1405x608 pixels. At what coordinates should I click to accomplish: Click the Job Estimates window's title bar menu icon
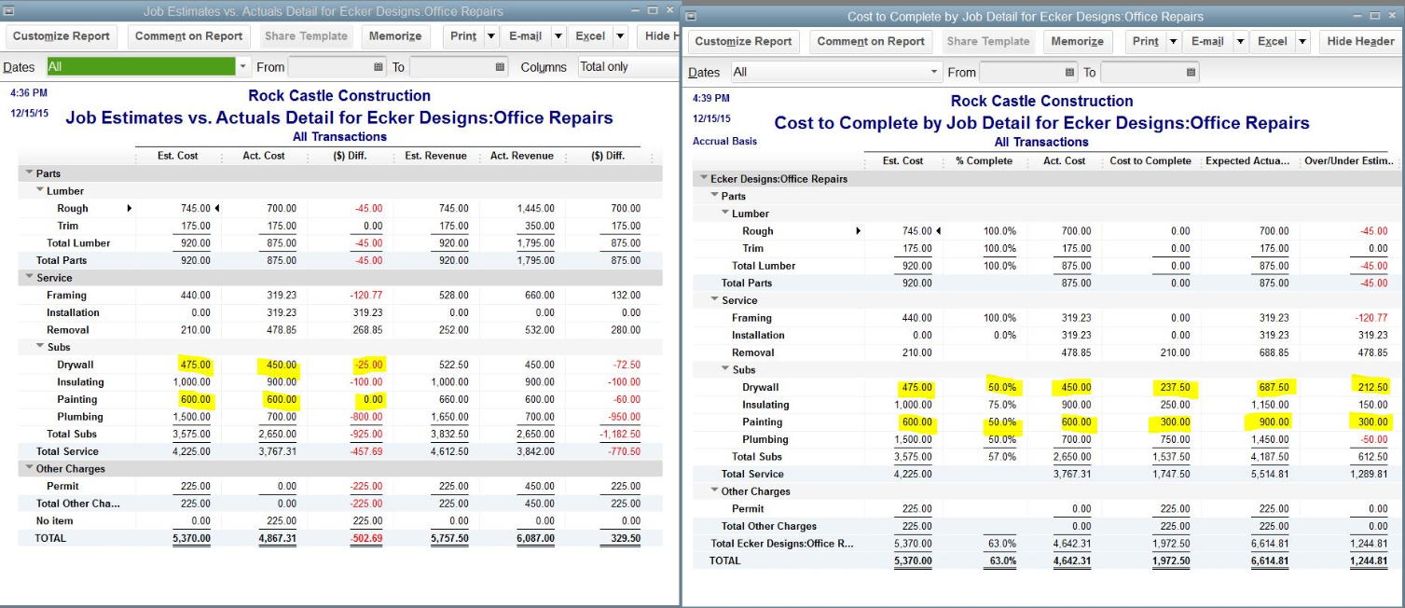click(8, 11)
